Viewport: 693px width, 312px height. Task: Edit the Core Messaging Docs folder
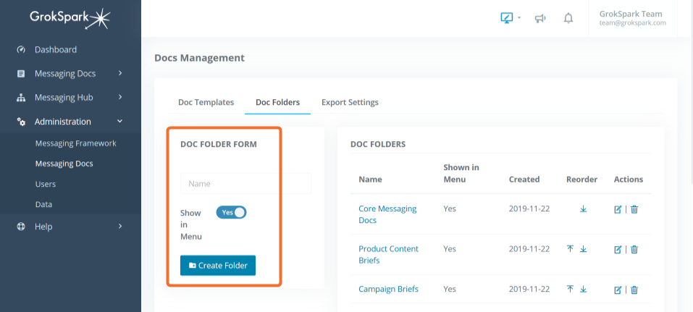tap(618, 209)
